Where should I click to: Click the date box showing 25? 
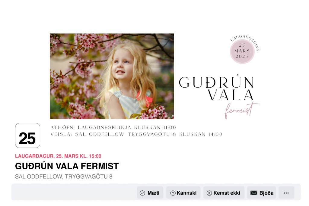27,135
